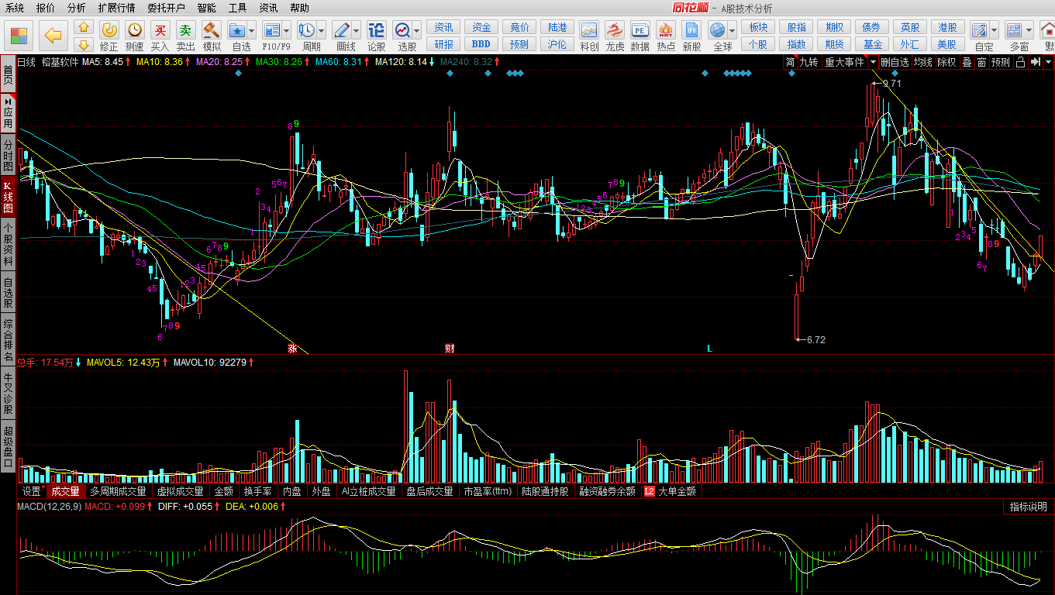Viewport: 1055px width, 595px height.
Task: Open the 模拟 simulated trading gavel icon
Action: point(212,36)
